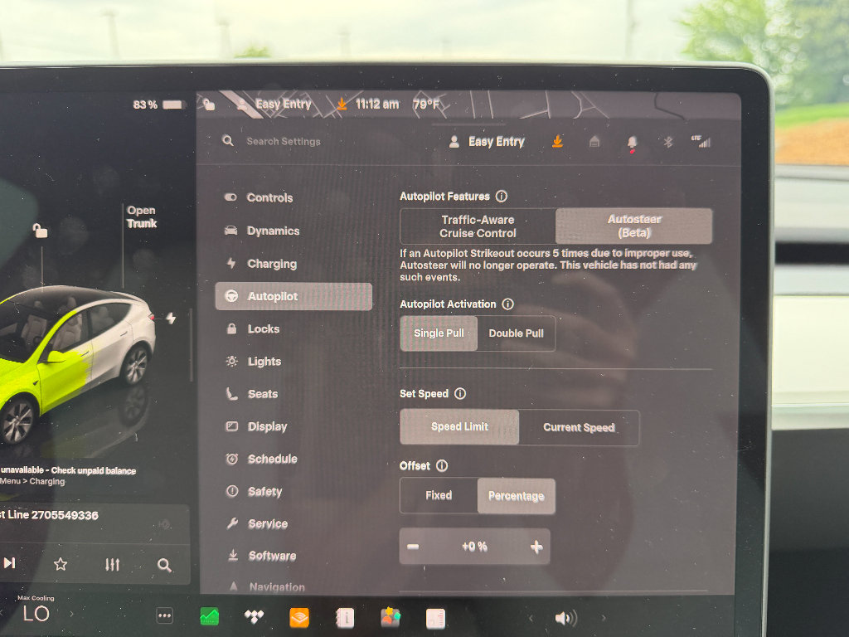849x637 pixels.
Task: Open the app launcher three-dots icon
Action: pyautogui.click(x=165, y=616)
